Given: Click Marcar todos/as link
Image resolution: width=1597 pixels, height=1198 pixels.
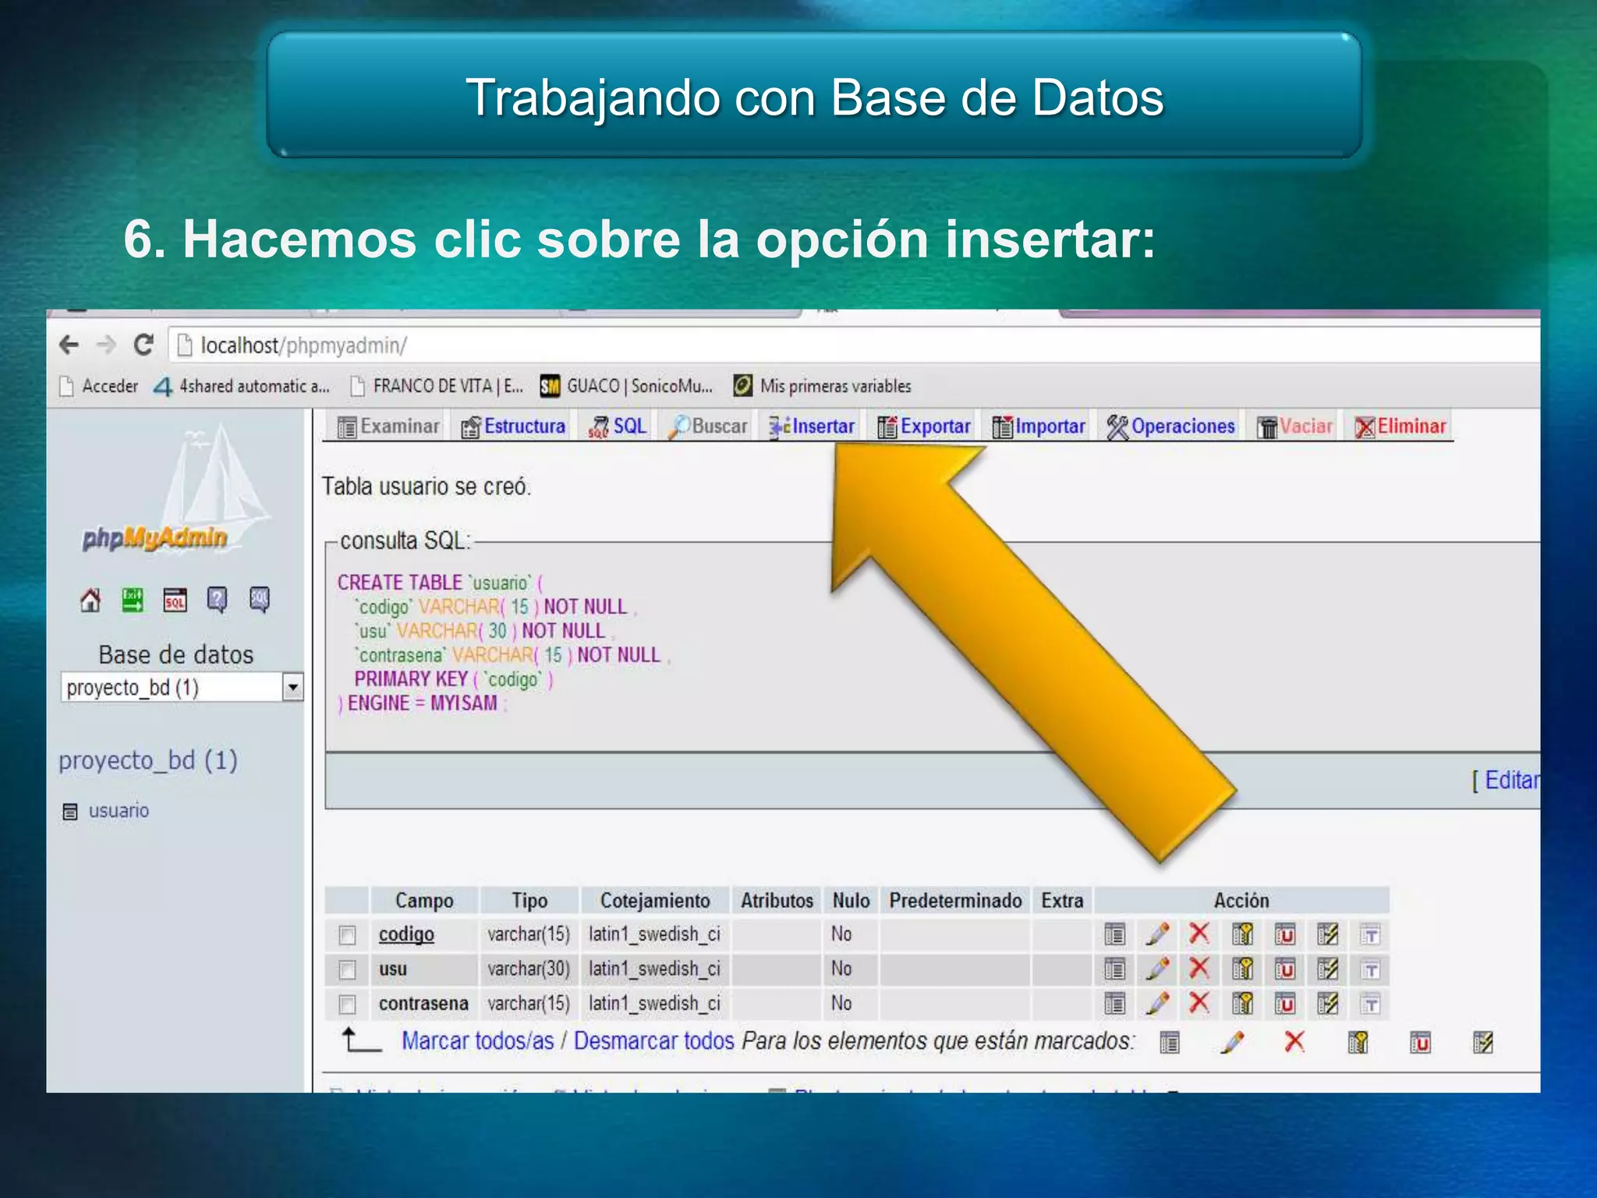Looking at the screenshot, I should pyautogui.click(x=478, y=1041).
